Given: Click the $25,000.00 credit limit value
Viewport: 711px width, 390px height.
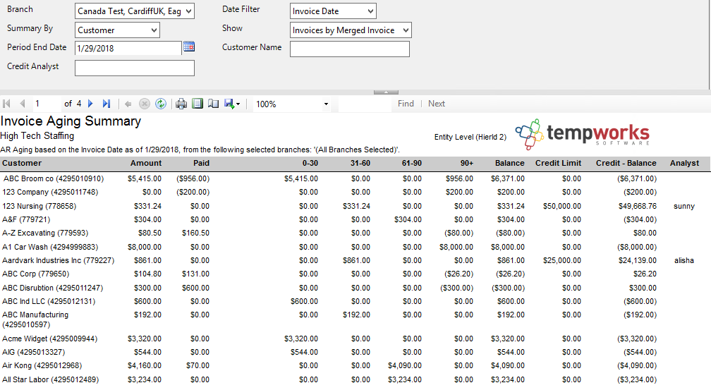Looking at the screenshot, I should [x=561, y=261].
